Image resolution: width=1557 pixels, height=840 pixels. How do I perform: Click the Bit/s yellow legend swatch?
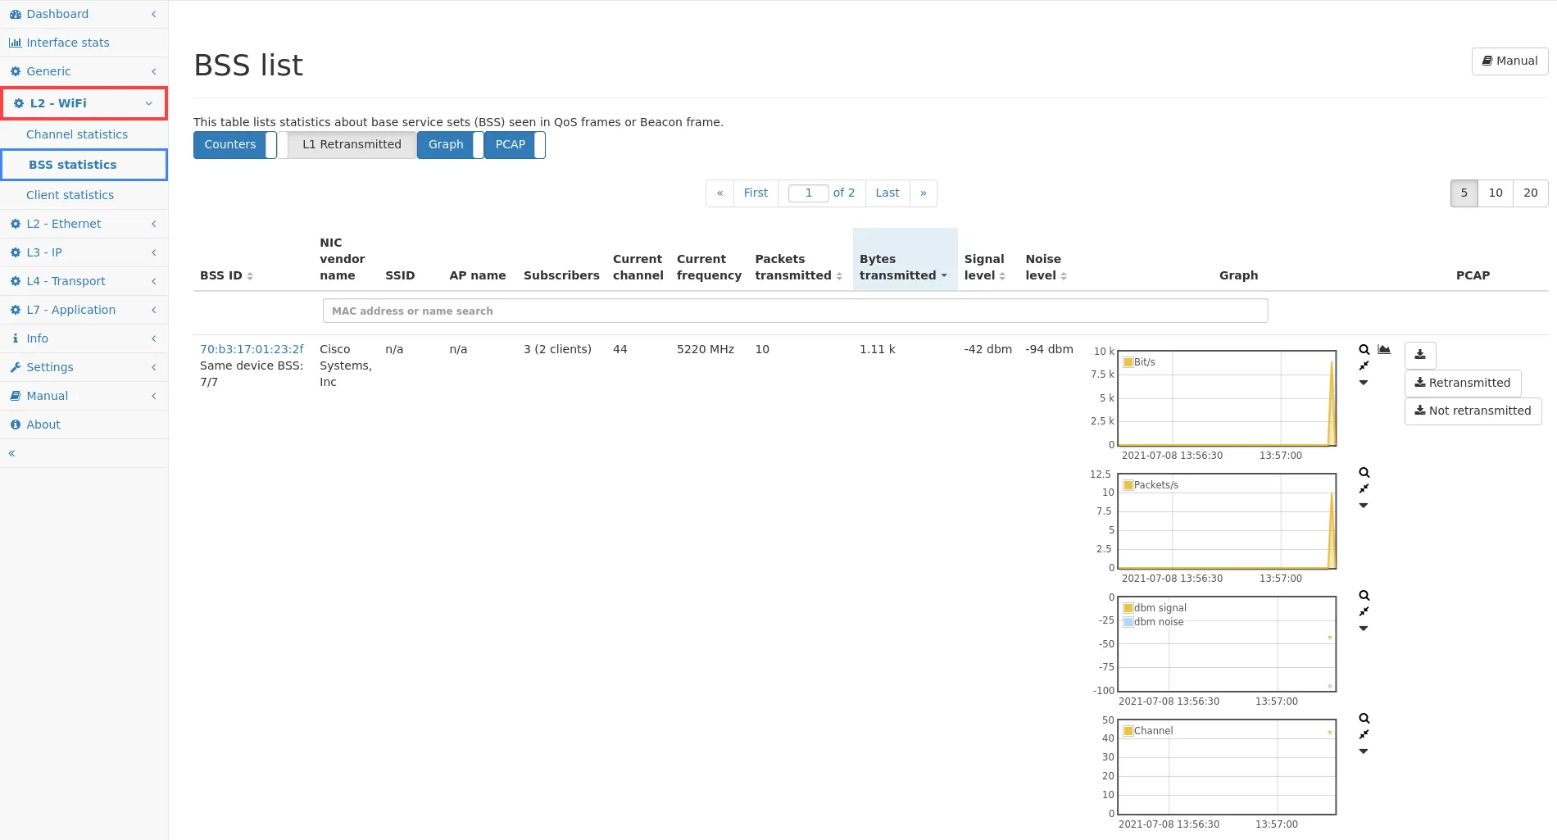tap(1128, 362)
